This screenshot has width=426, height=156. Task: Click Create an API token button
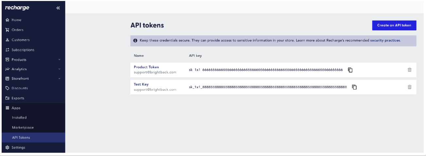point(394,25)
